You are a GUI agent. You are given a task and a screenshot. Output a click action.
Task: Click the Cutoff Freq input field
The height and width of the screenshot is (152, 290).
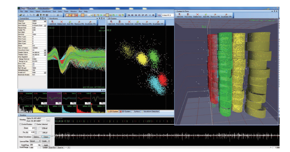pyautogui.click(x=34, y=145)
